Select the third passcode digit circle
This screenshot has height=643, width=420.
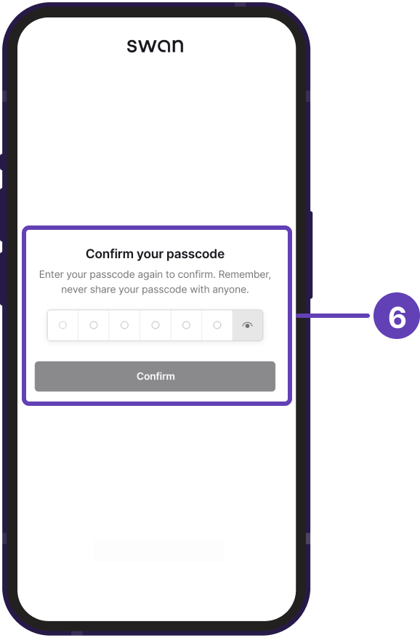point(124,325)
